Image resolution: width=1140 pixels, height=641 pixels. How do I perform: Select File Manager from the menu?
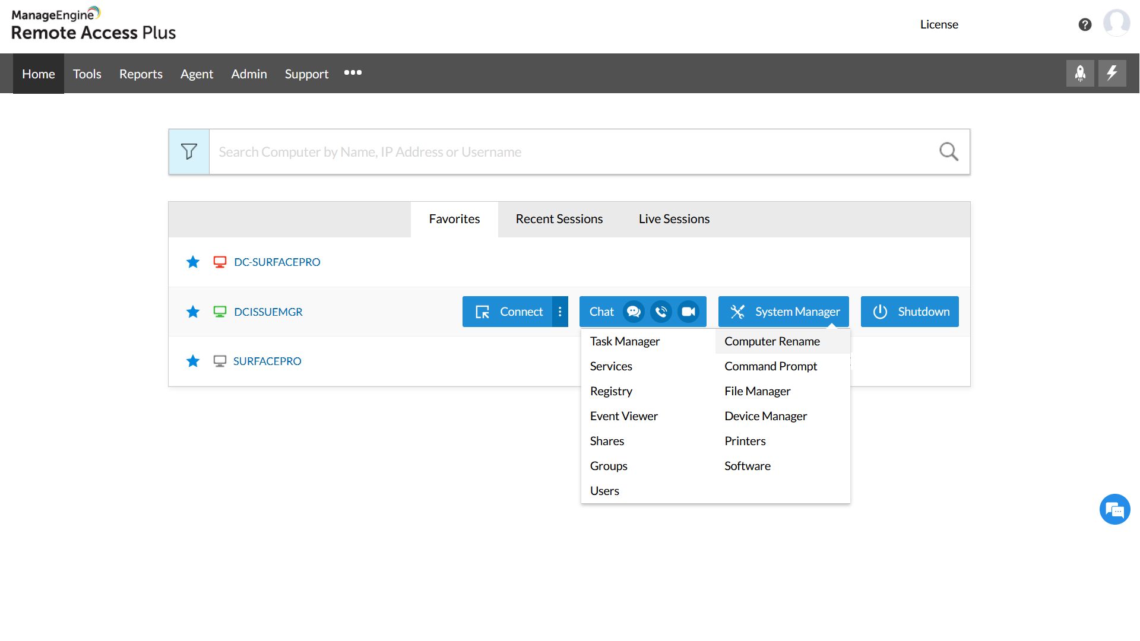[x=757, y=391]
